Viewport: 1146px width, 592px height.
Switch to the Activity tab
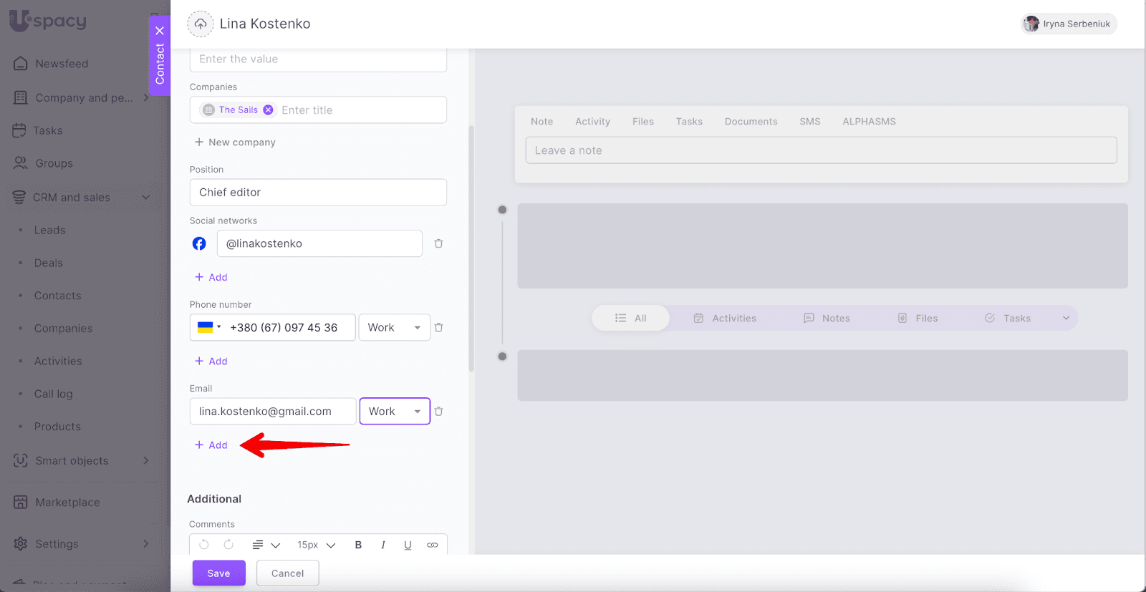point(592,122)
